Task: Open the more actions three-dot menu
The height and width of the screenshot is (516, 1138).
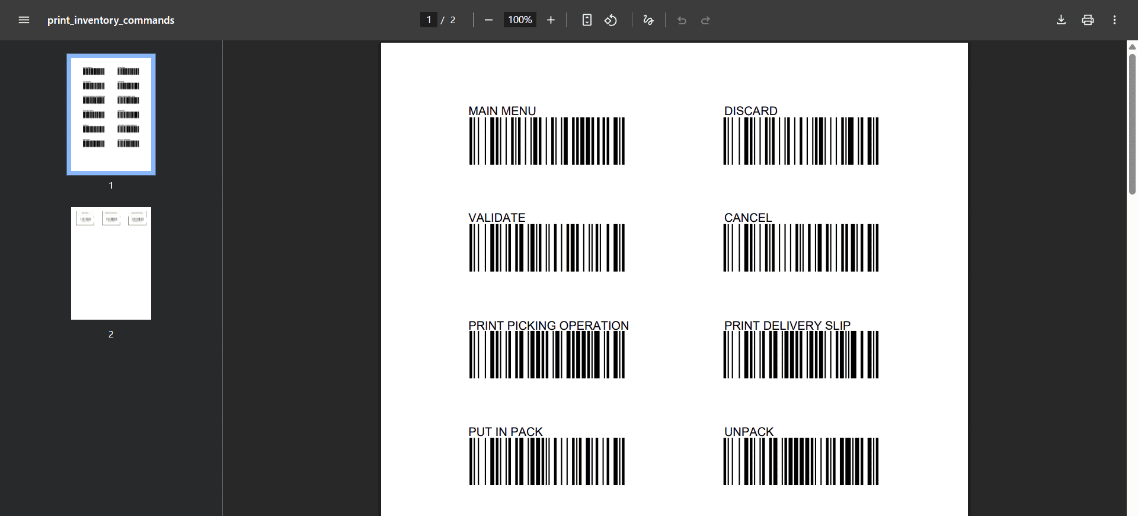Action: 1114,20
